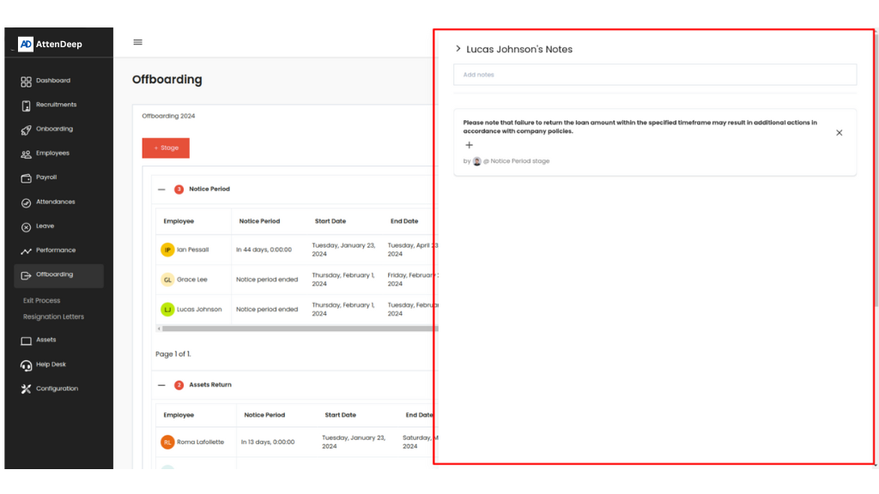Click the Configuration tools icon
The image size is (879, 494).
click(x=27, y=389)
